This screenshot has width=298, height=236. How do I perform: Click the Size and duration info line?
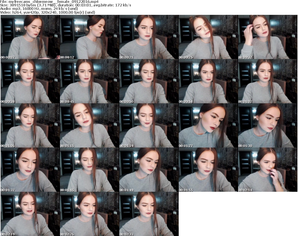[65, 5]
